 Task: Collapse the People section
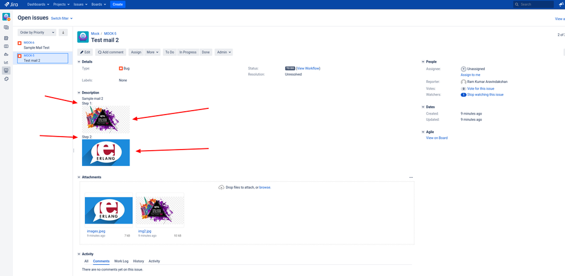pos(423,62)
